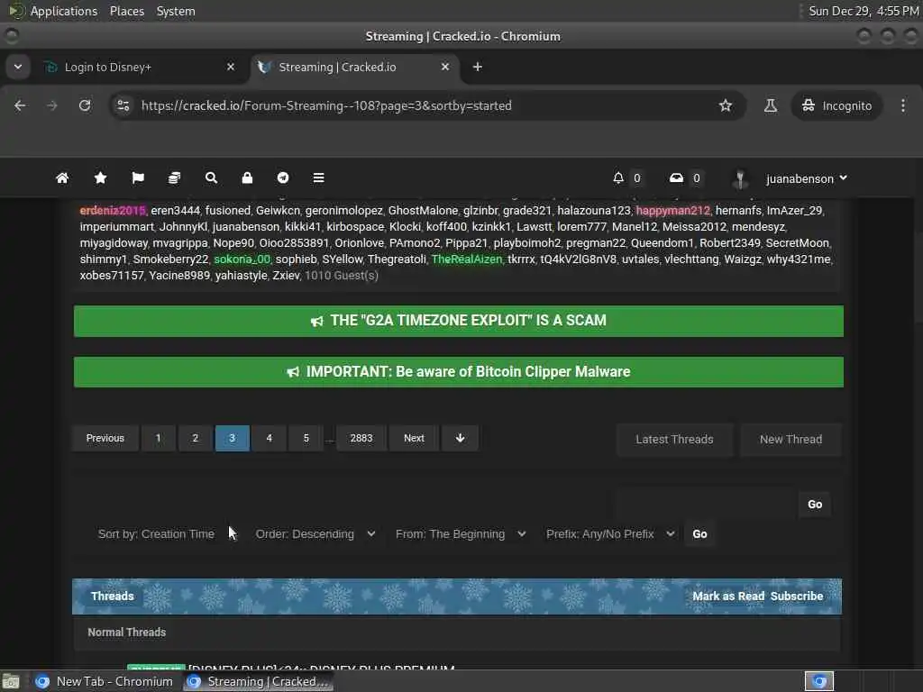Image resolution: width=923 pixels, height=692 pixels.
Task: Open the Sort by: Creation Time dropdown
Action: click(167, 533)
